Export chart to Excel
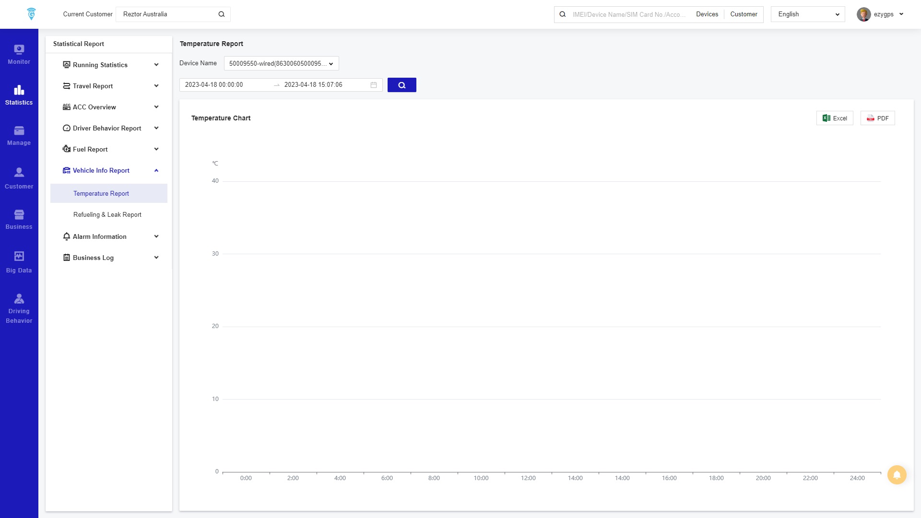 pyautogui.click(x=835, y=118)
